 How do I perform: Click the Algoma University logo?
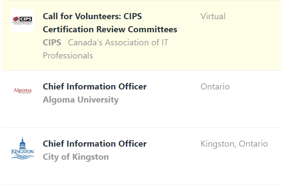[22, 91]
